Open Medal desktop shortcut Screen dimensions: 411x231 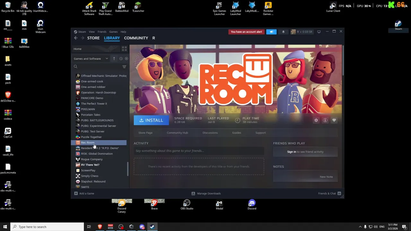[x=219, y=205]
